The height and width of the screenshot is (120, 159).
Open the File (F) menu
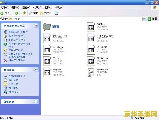pyautogui.click(x=4, y=8)
